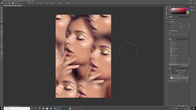Open Search icon at top right
Viewport: 196px width, 110px height.
click(x=189, y=3)
